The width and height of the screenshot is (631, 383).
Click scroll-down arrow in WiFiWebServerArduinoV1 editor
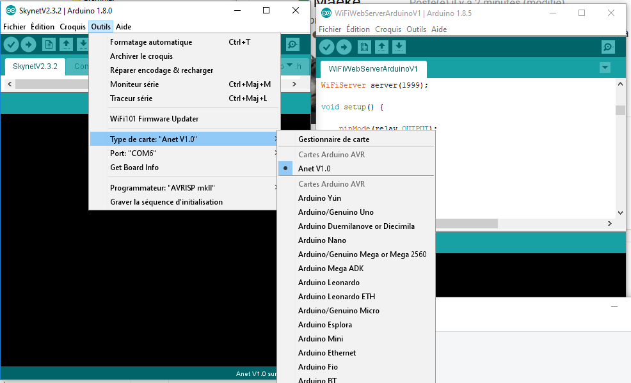pos(620,212)
